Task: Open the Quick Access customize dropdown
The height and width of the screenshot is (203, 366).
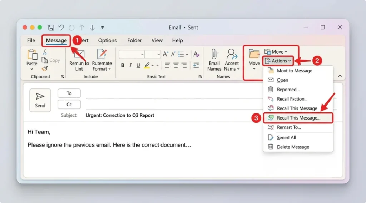Action: (102, 27)
